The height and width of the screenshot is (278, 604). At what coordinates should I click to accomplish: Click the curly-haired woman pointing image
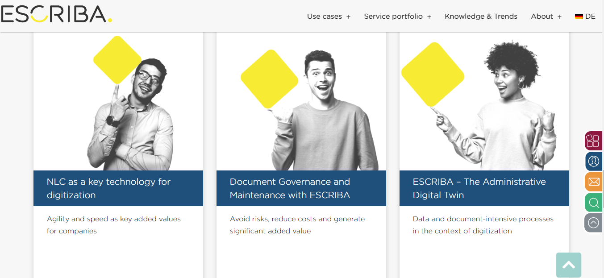pyautogui.click(x=484, y=101)
